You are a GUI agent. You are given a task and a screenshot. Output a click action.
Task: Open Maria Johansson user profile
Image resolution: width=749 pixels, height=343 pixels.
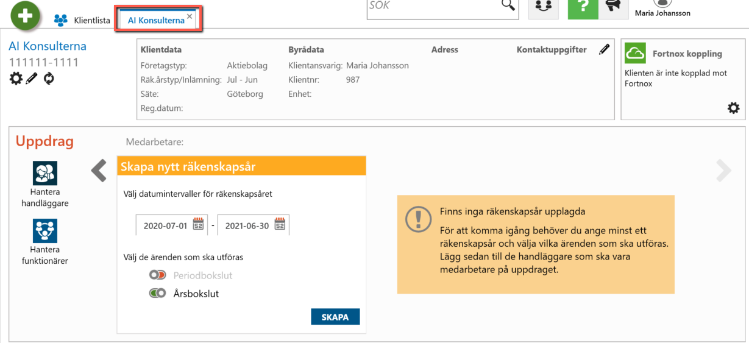coord(662,9)
